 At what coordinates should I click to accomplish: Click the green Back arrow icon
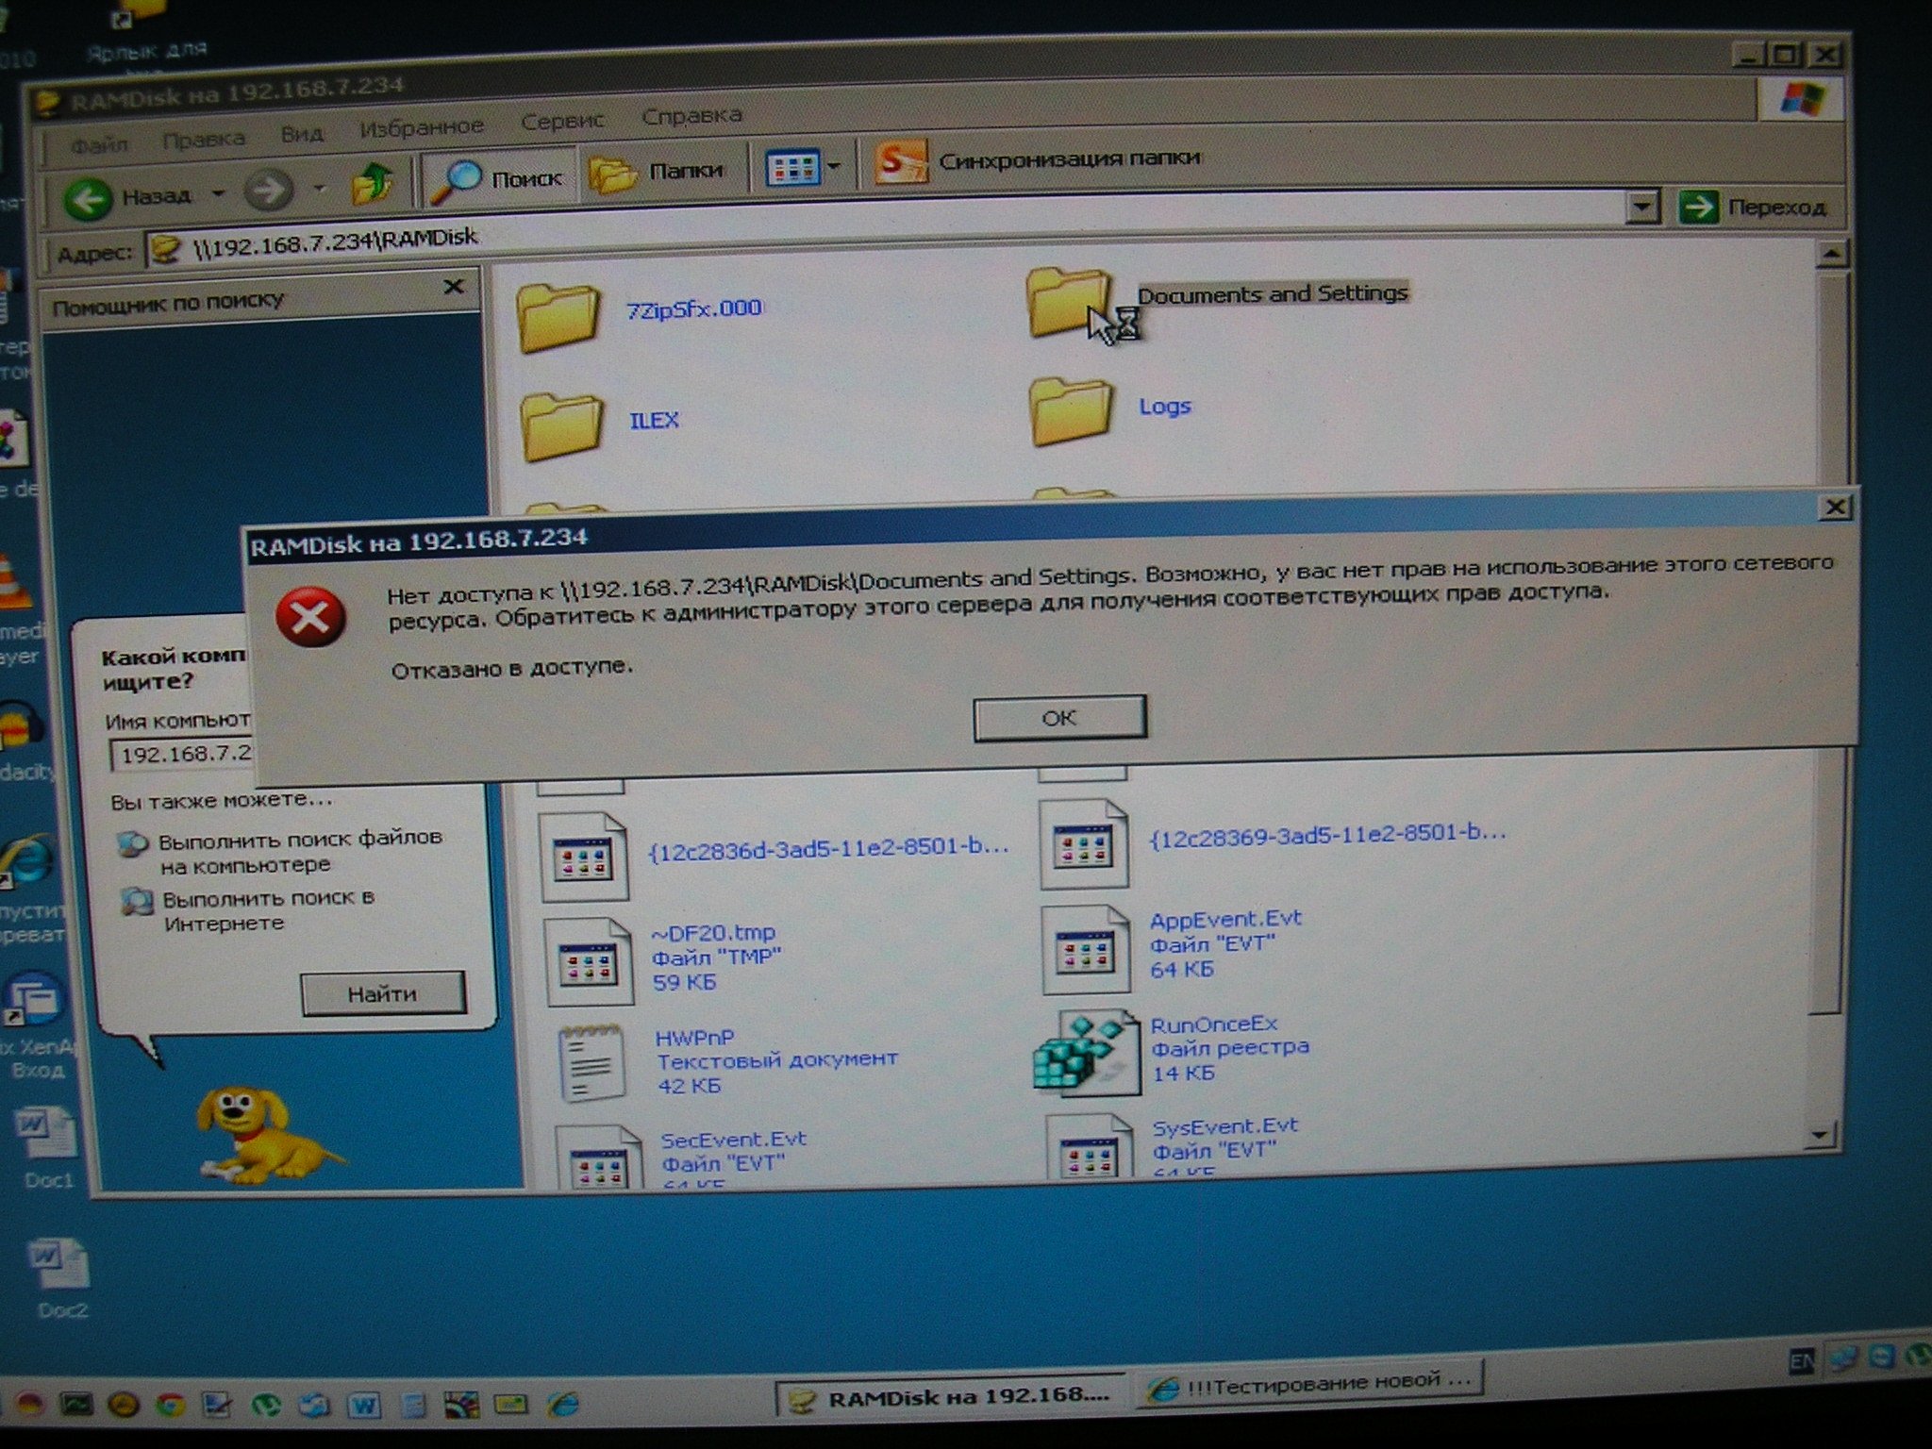tap(88, 197)
